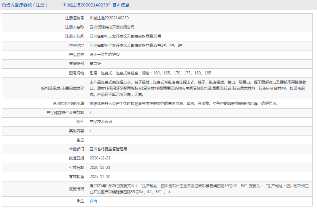Select registration number value 川械注准20202140239
The width and height of the screenshot is (317, 208).
pyautogui.click(x=109, y=18)
